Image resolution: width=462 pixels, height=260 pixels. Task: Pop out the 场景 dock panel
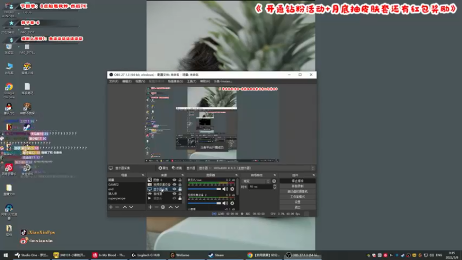[143, 175]
